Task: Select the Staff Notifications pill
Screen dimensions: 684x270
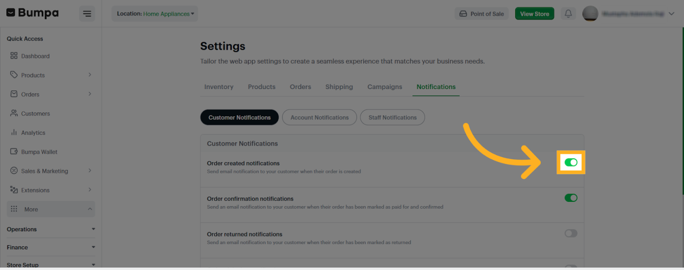Action: (x=392, y=117)
